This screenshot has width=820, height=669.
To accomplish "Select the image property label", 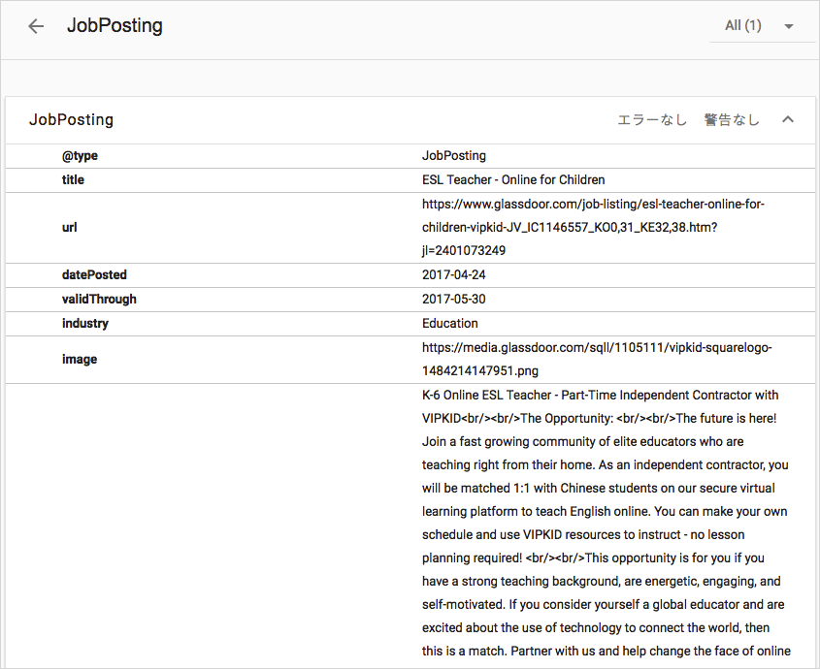I will pyautogui.click(x=80, y=360).
